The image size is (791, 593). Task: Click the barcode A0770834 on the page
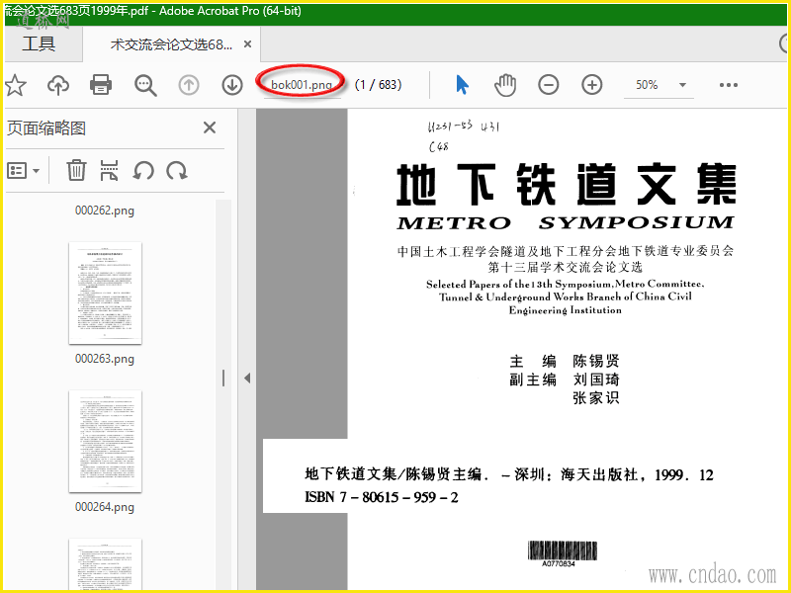562,553
